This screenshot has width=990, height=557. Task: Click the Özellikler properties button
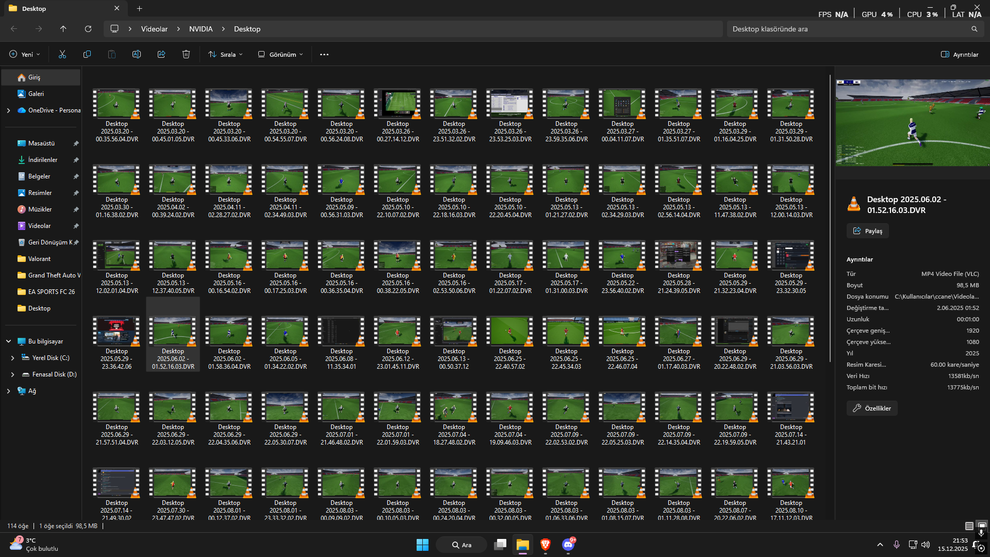click(x=872, y=408)
